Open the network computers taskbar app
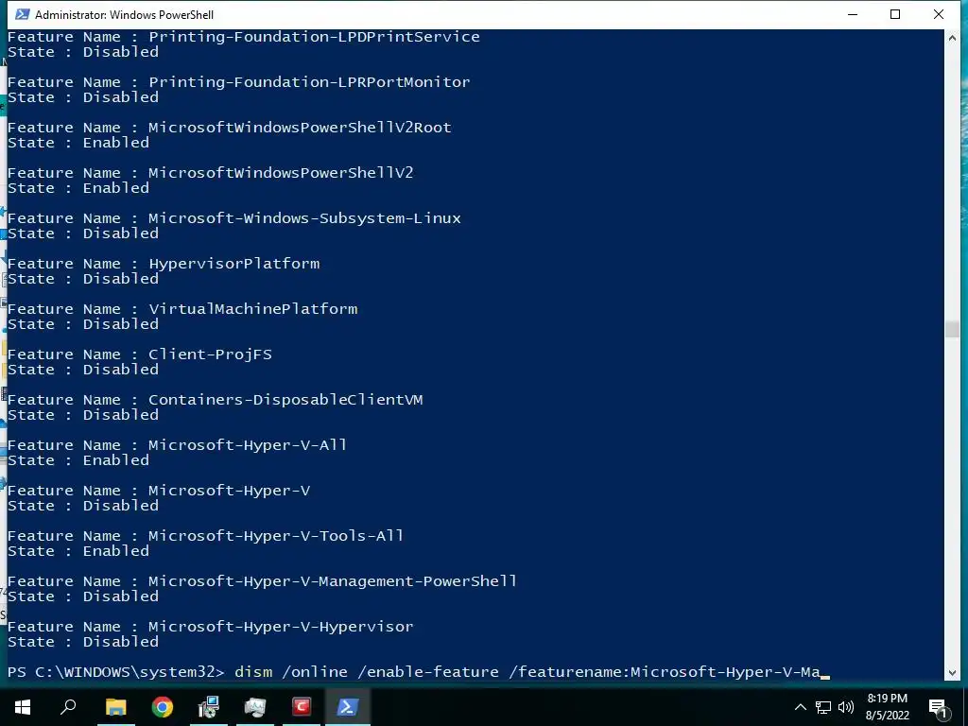 click(x=209, y=707)
